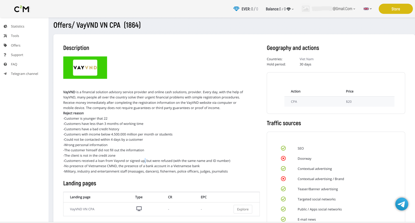The height and width of the screenshot is (223, 415).
Task: Click the Traffic sources heading
Action: click(x=284, y=123)
